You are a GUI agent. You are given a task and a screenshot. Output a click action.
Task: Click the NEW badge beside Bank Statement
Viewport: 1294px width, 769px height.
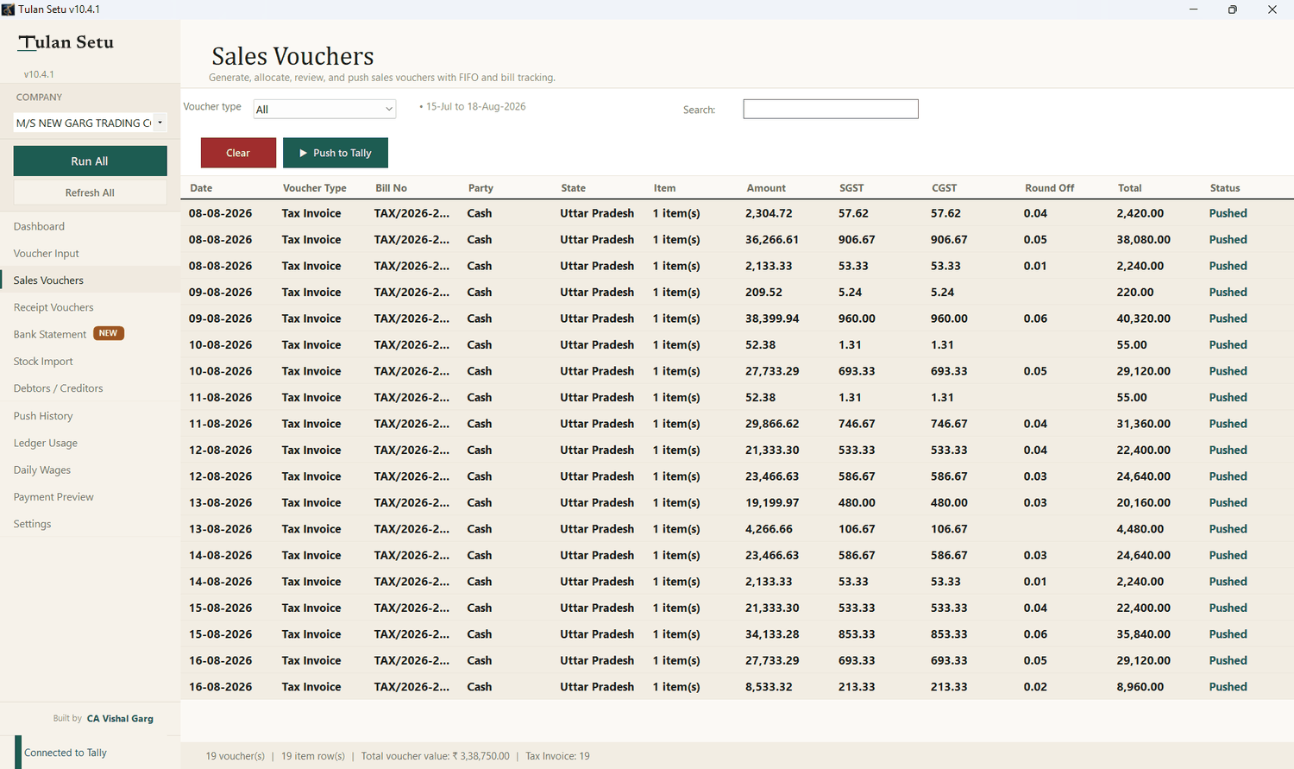109,333
